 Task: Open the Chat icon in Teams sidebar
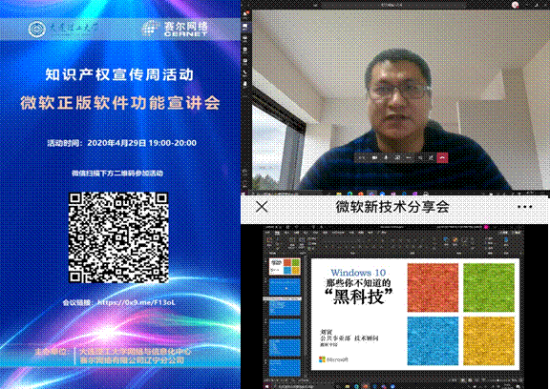pyautogui.click(x=246, y=28)
